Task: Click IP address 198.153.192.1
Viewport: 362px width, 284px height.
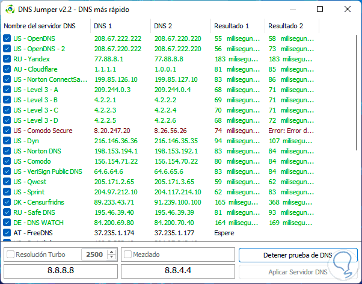Action: 176,151
